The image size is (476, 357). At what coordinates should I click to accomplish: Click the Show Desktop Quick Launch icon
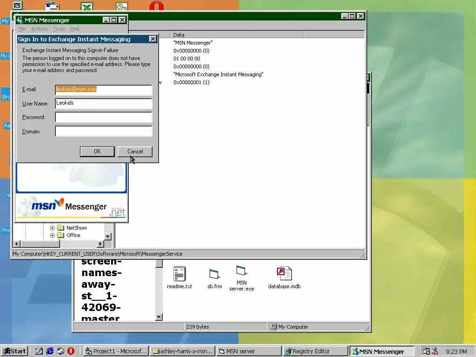(x=39, y=351)
